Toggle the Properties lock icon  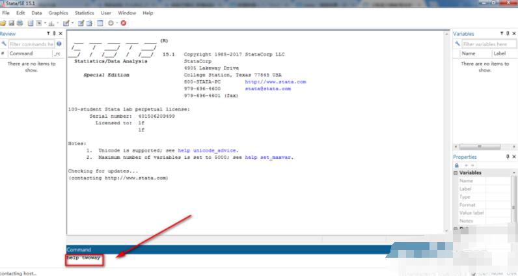[x=457, y=165]
